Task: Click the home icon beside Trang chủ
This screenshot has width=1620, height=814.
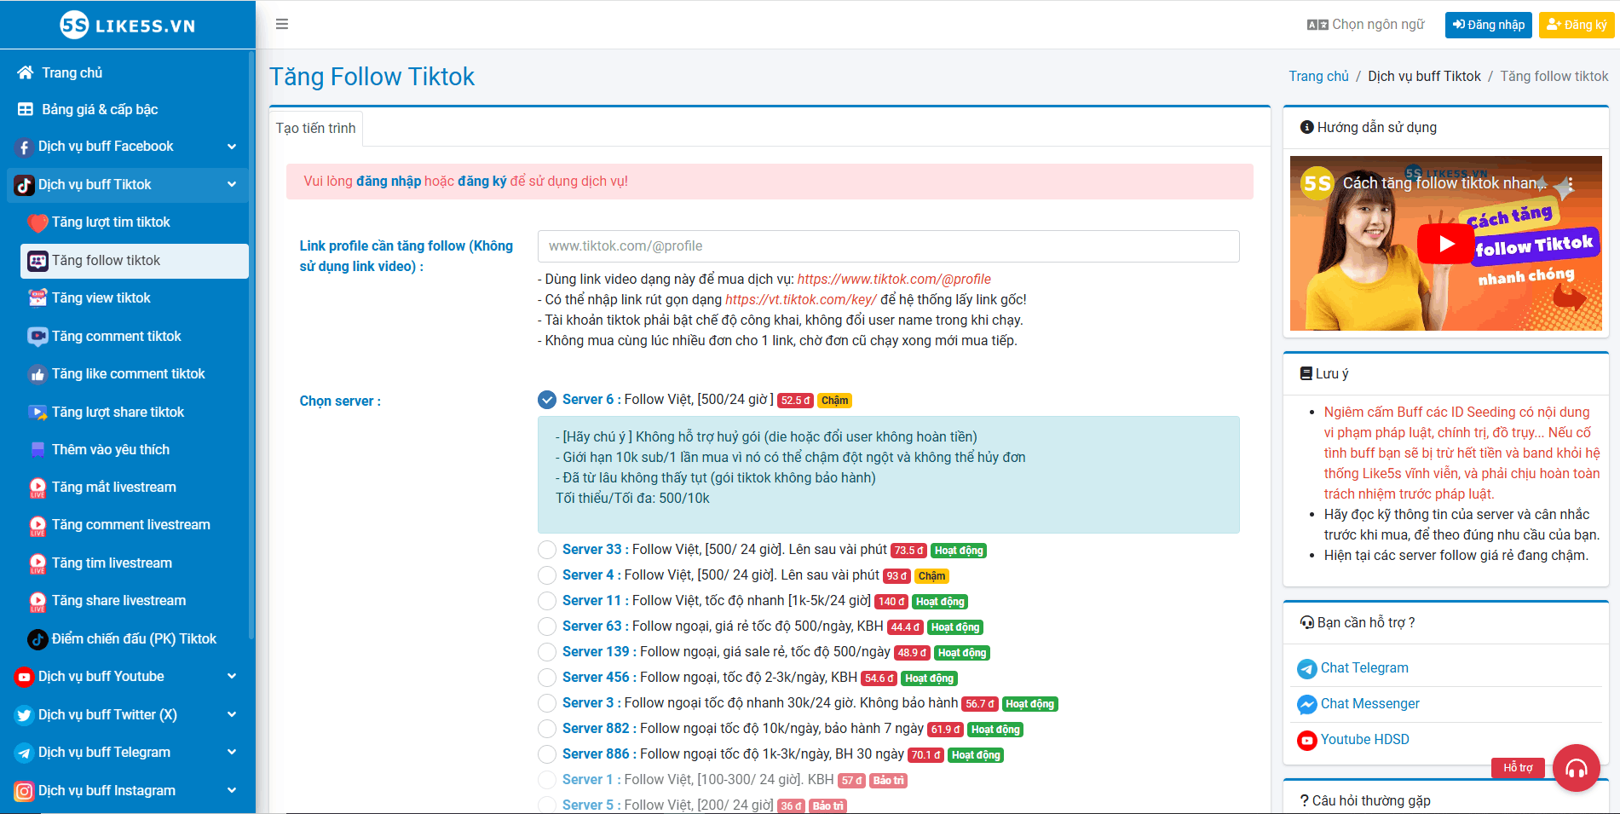Action: click(x=26, y=73)
